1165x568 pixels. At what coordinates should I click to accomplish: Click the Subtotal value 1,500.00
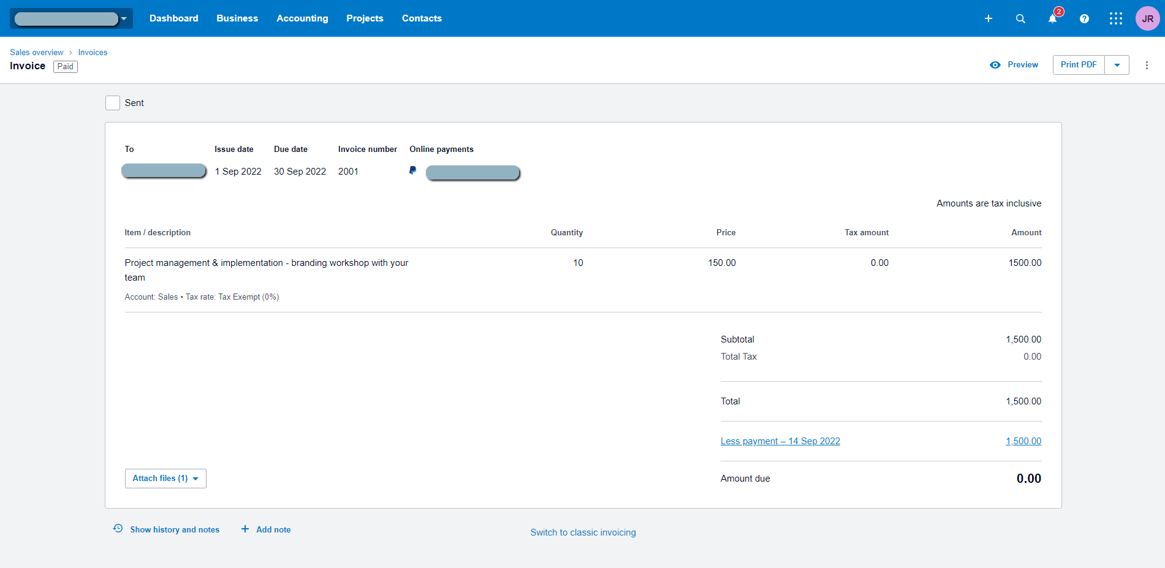click(x=1023, y=339)
